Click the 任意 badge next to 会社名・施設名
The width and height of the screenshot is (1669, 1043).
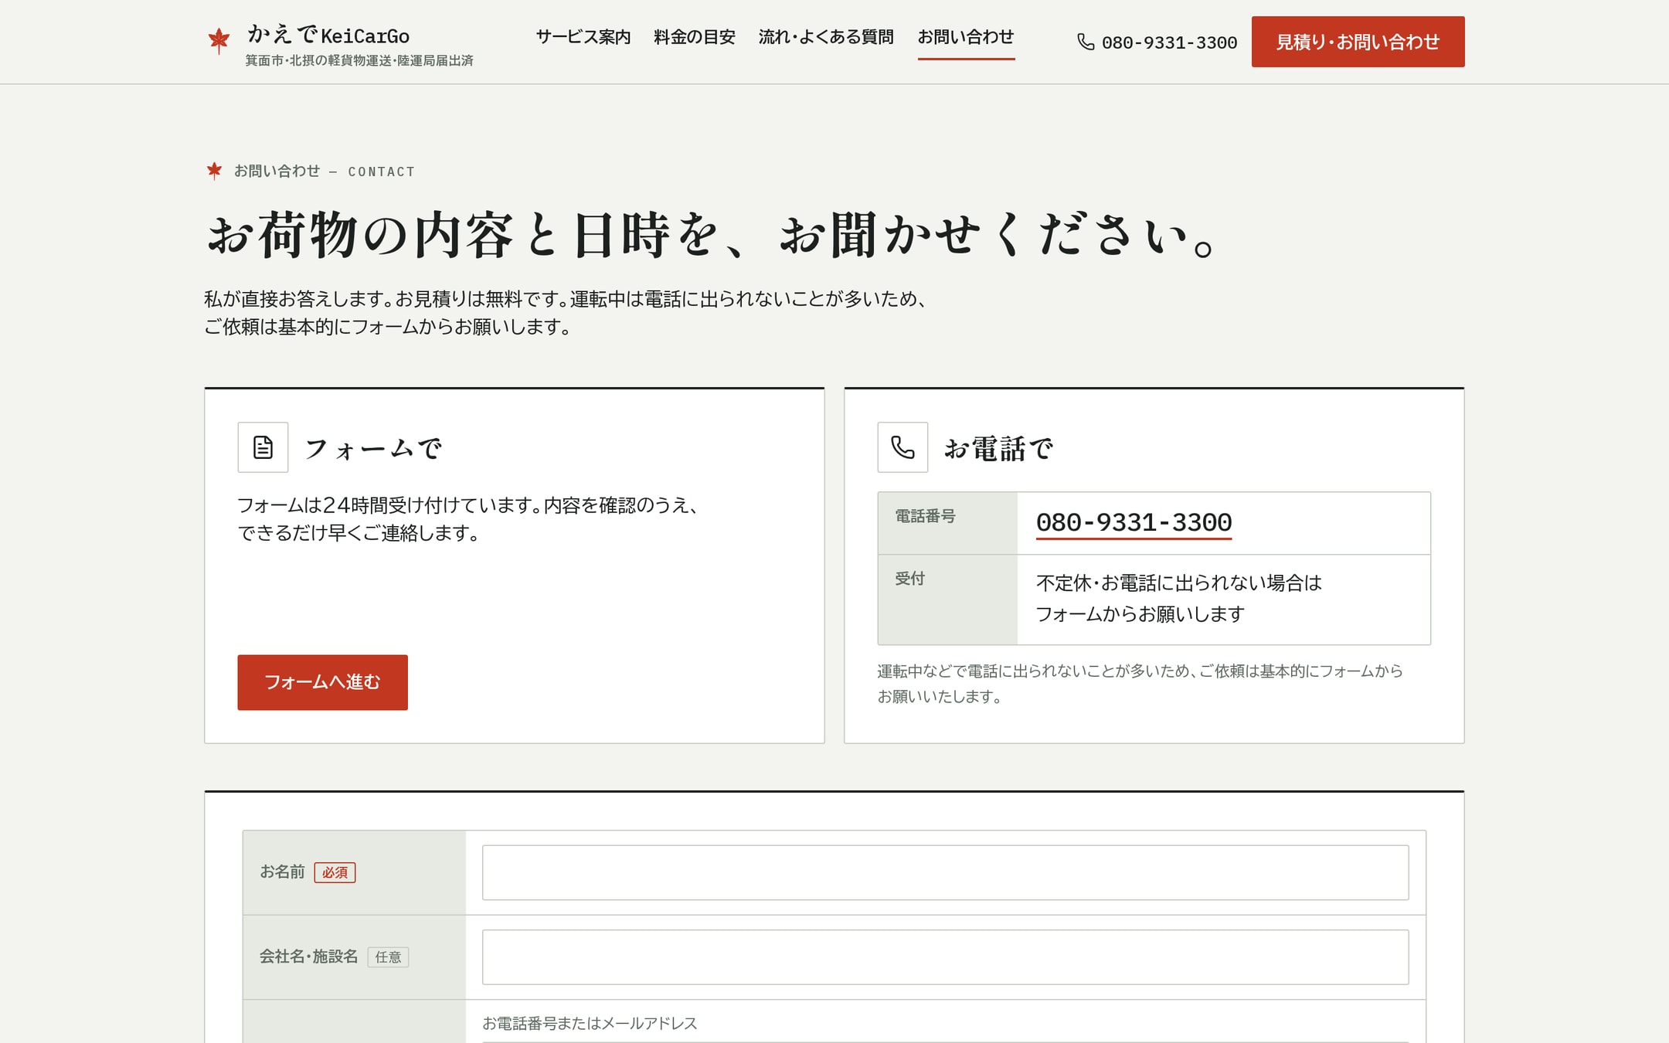point(388,957)
